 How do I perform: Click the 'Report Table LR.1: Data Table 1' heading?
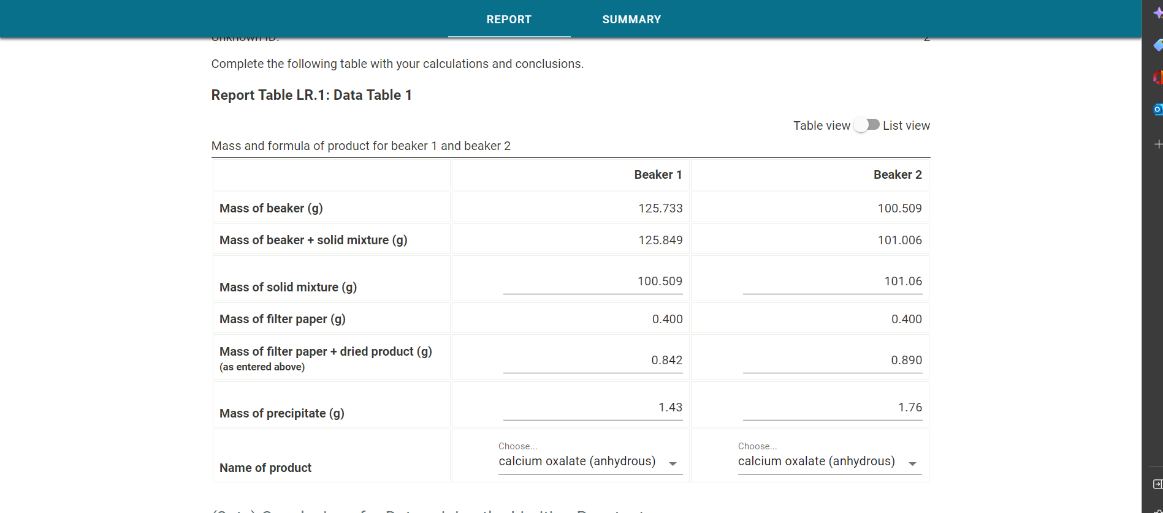coord(311,95)
